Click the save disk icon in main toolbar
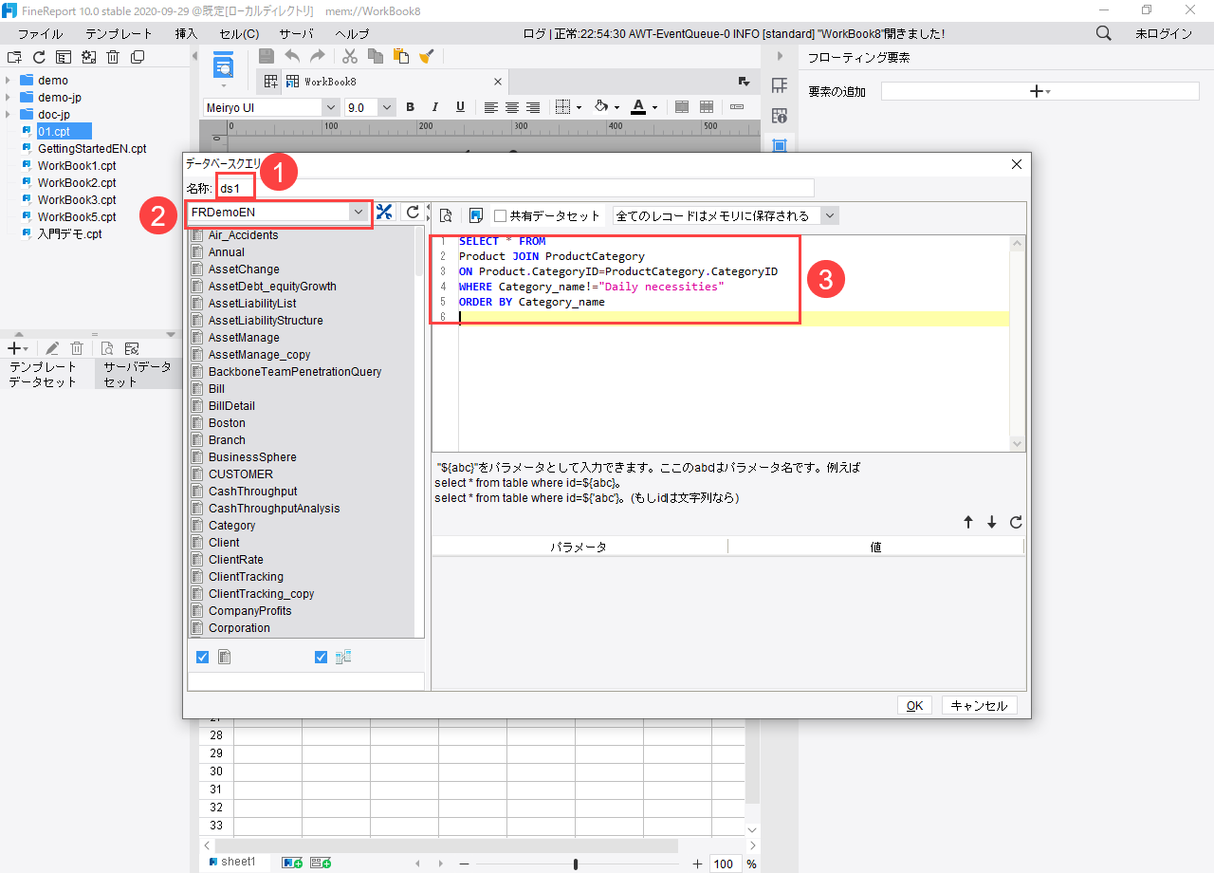Screen dimensions: 1214x873 click(x=267, y=57)
